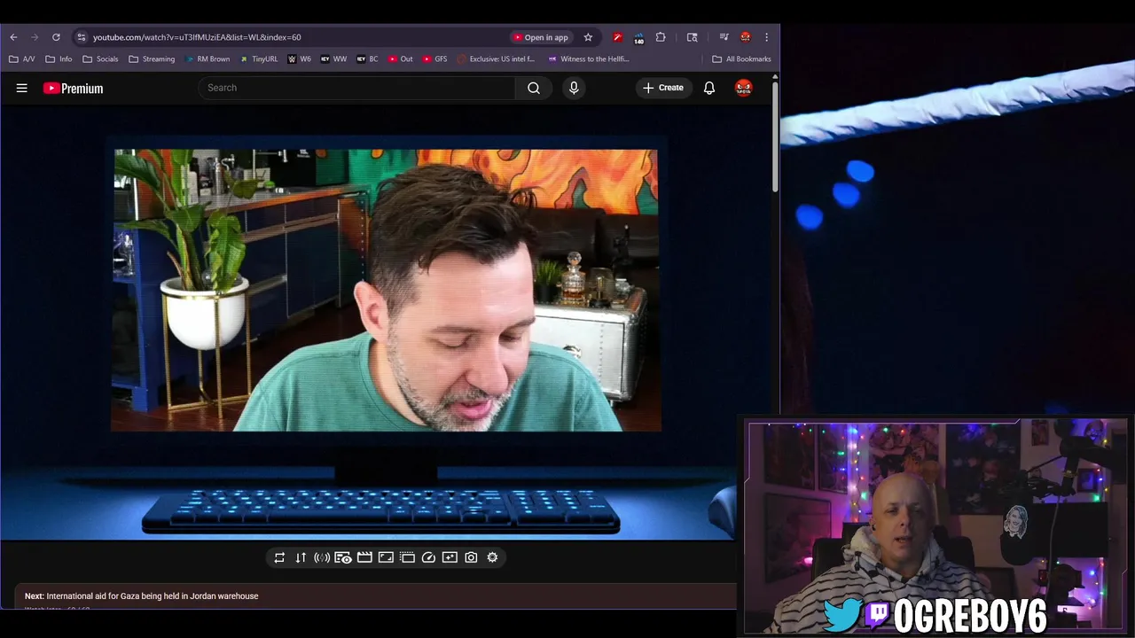
Task: Open the Out YouTube bookmark
Action: [x=401, y=59]
